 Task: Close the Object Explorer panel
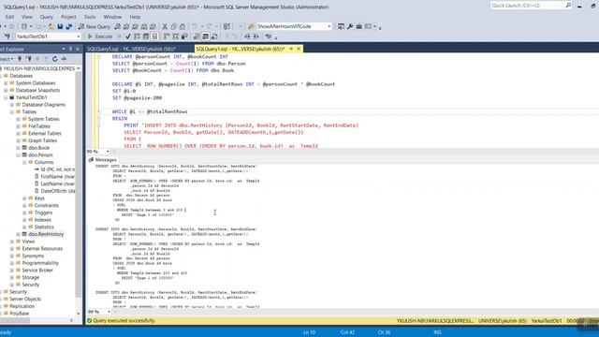[78, 49]
